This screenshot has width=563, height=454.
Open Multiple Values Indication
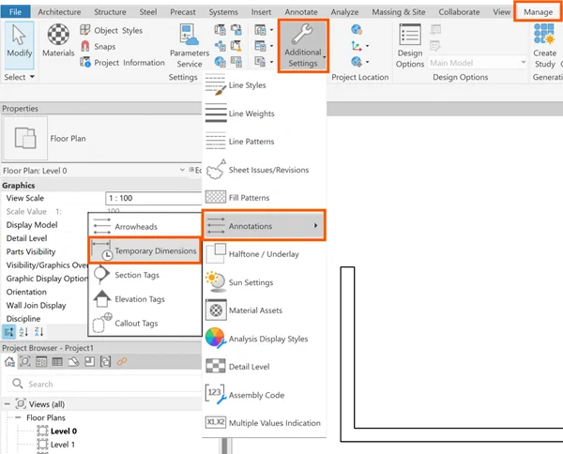click(265, 423)
